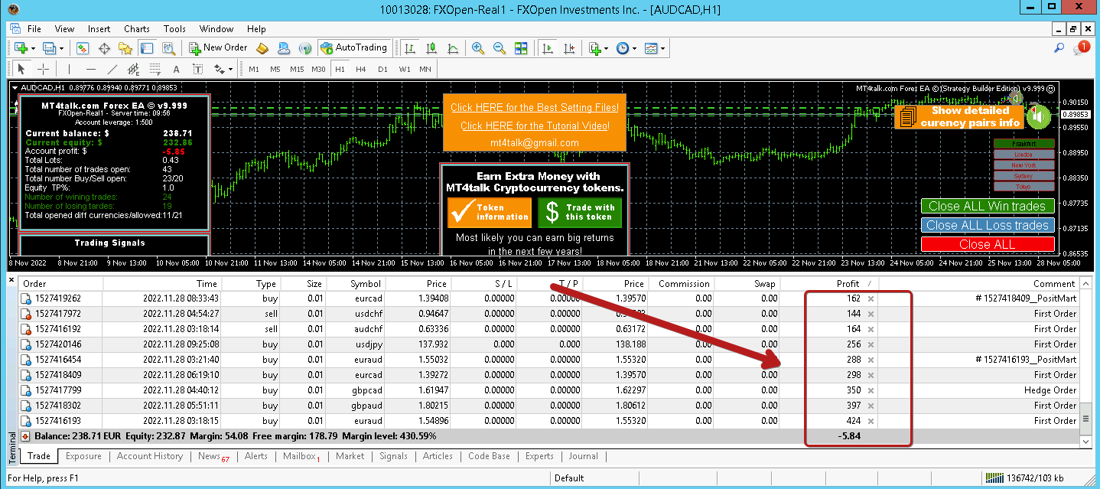
Task: Click the Trade with this token button
Action: click(579, 212)
